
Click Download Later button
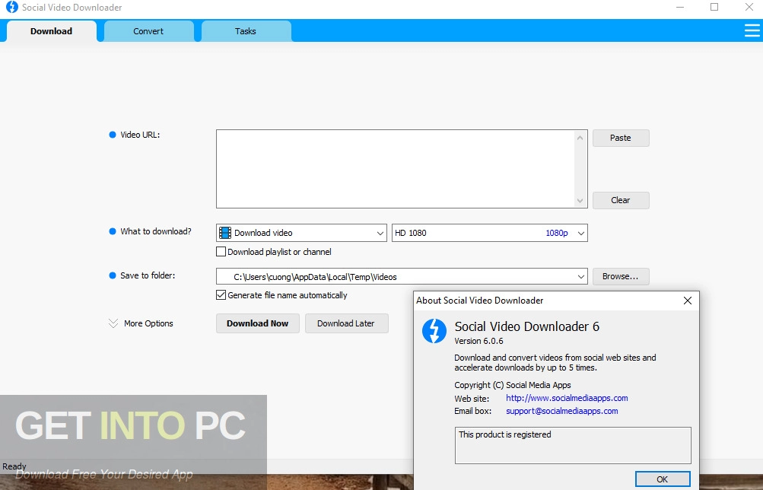coord(346,323)
